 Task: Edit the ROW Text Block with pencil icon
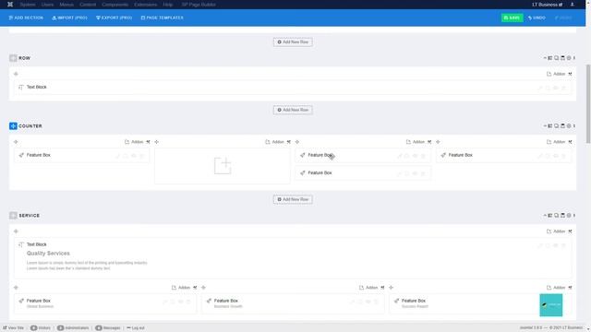click(x=540, y=88)
